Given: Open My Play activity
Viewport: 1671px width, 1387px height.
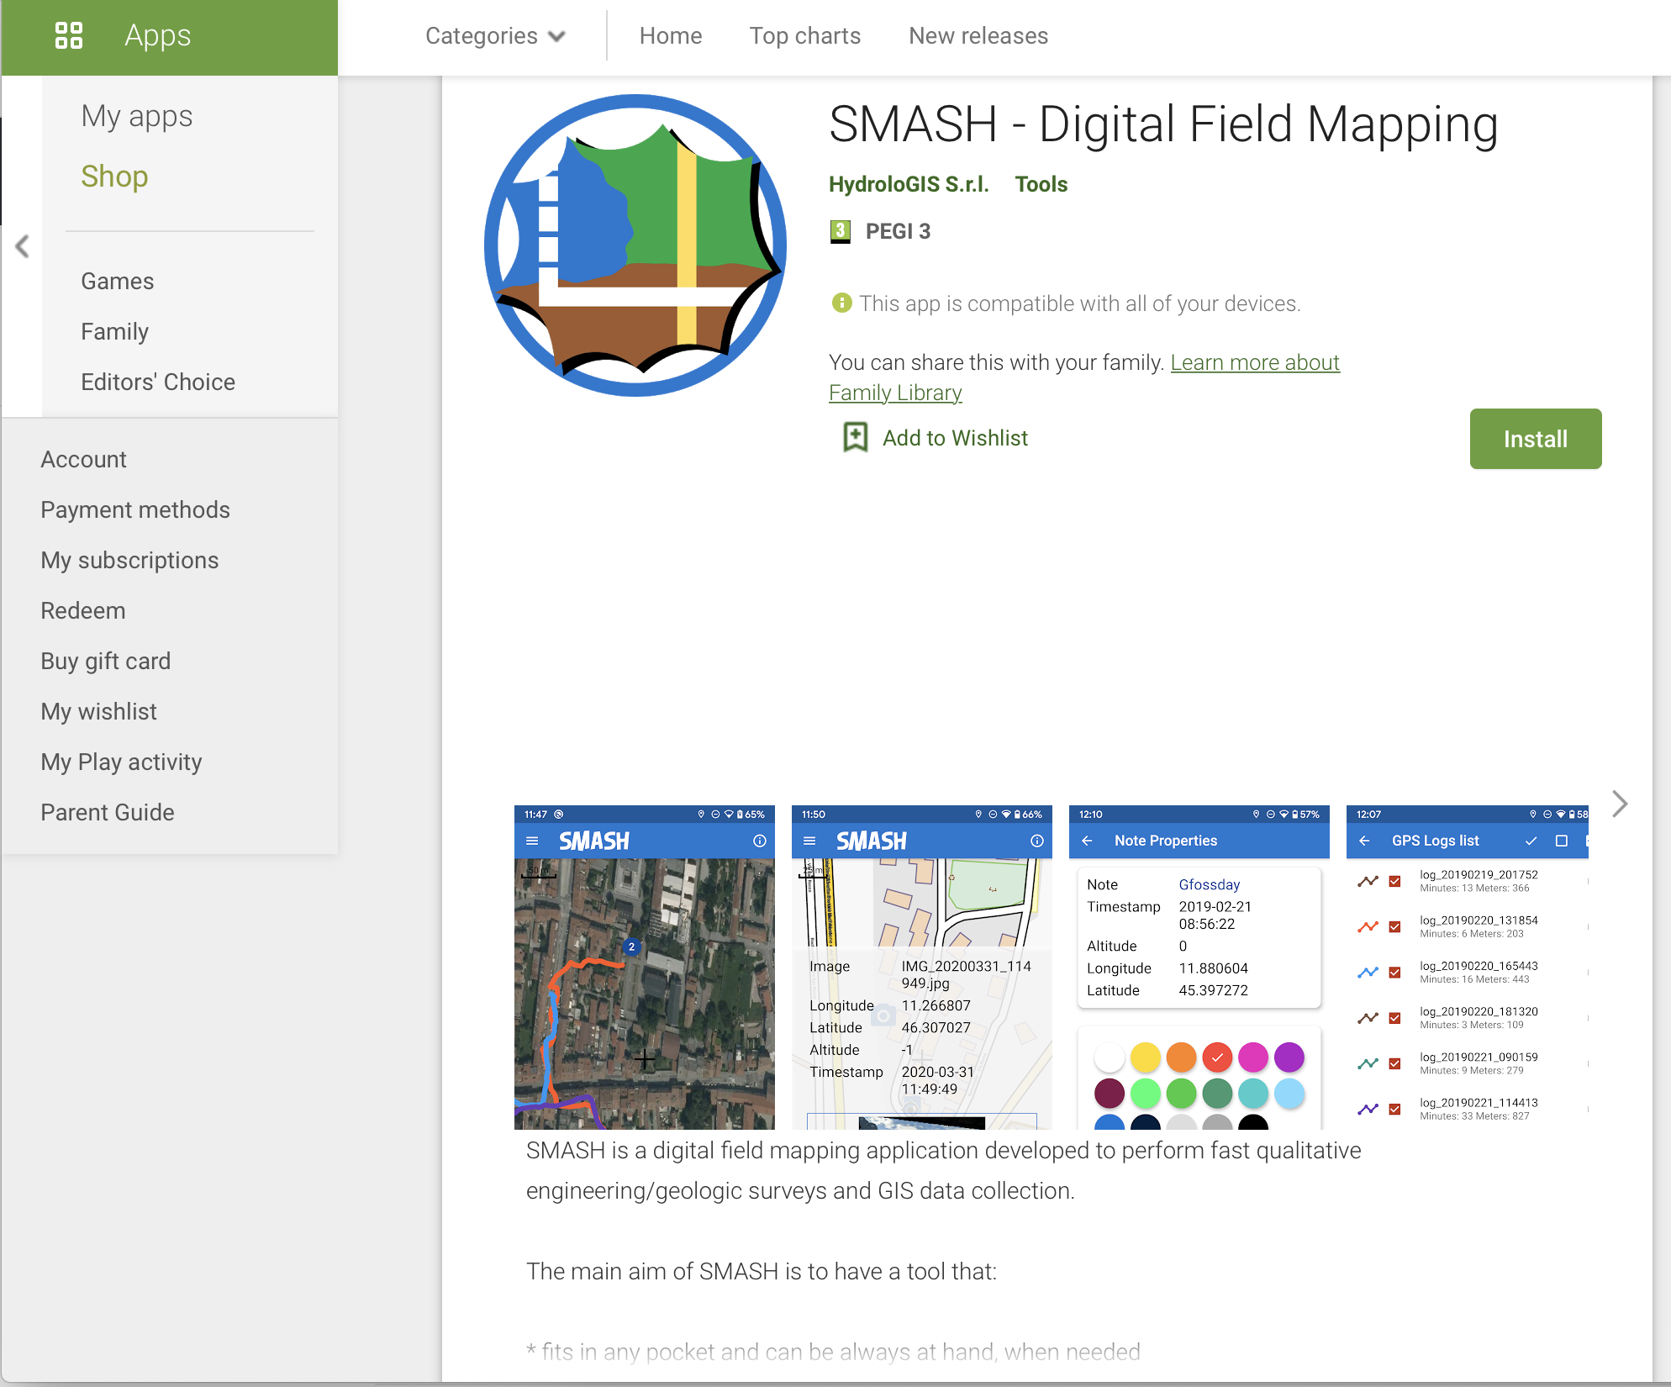Looking at the screenshot, I should point(121,762).
